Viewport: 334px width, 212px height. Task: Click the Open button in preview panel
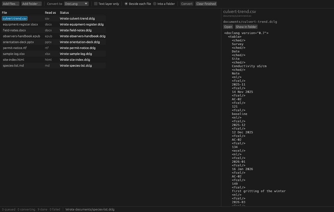point(228,27)
